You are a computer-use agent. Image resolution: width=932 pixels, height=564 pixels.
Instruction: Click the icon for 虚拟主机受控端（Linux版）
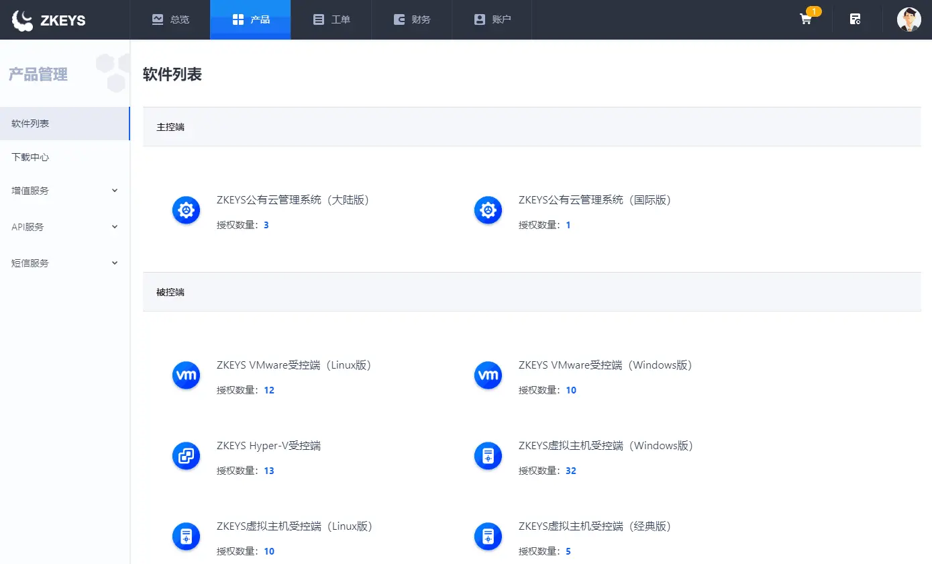(x=186, y=536)
